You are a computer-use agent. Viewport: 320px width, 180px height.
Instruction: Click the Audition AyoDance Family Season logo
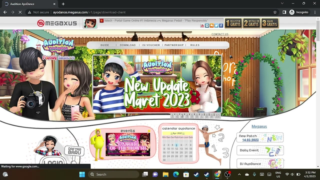coord(58,49)
